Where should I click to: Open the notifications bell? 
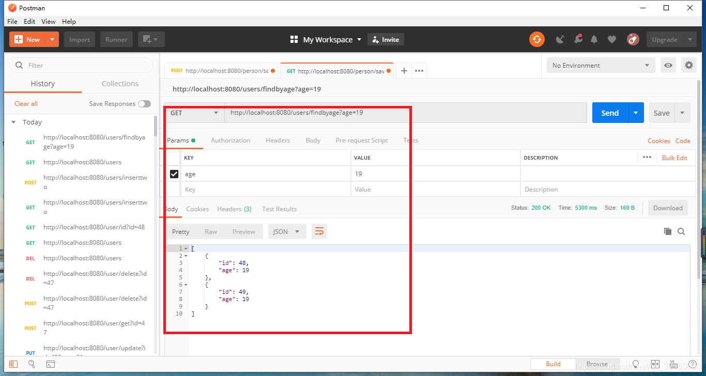coord(594,39)
